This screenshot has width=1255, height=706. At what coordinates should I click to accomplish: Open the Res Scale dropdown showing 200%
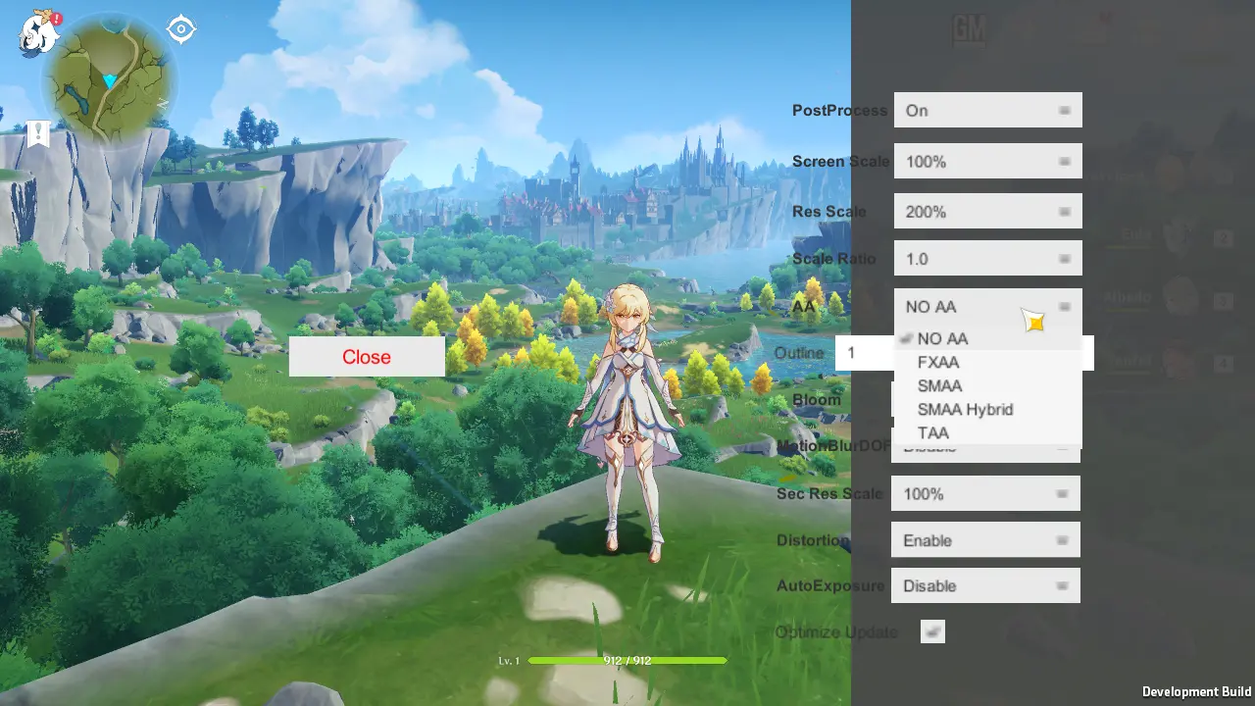[x=988, y=211]
